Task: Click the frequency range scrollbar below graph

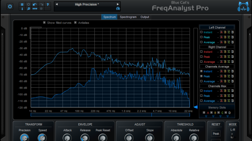Action: (x=110, y=115)
